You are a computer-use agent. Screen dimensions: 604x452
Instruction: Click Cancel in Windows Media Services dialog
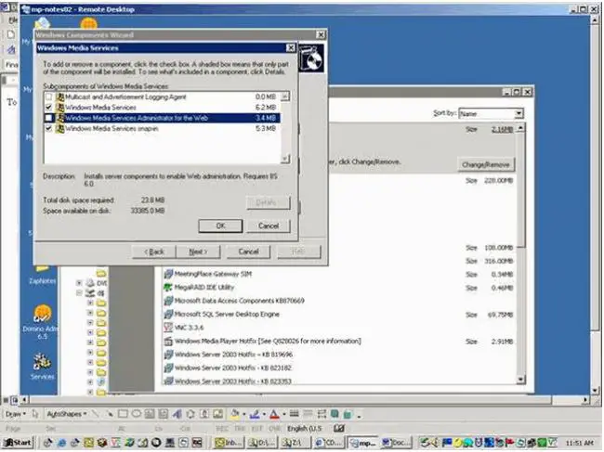[x=269, y=226]
